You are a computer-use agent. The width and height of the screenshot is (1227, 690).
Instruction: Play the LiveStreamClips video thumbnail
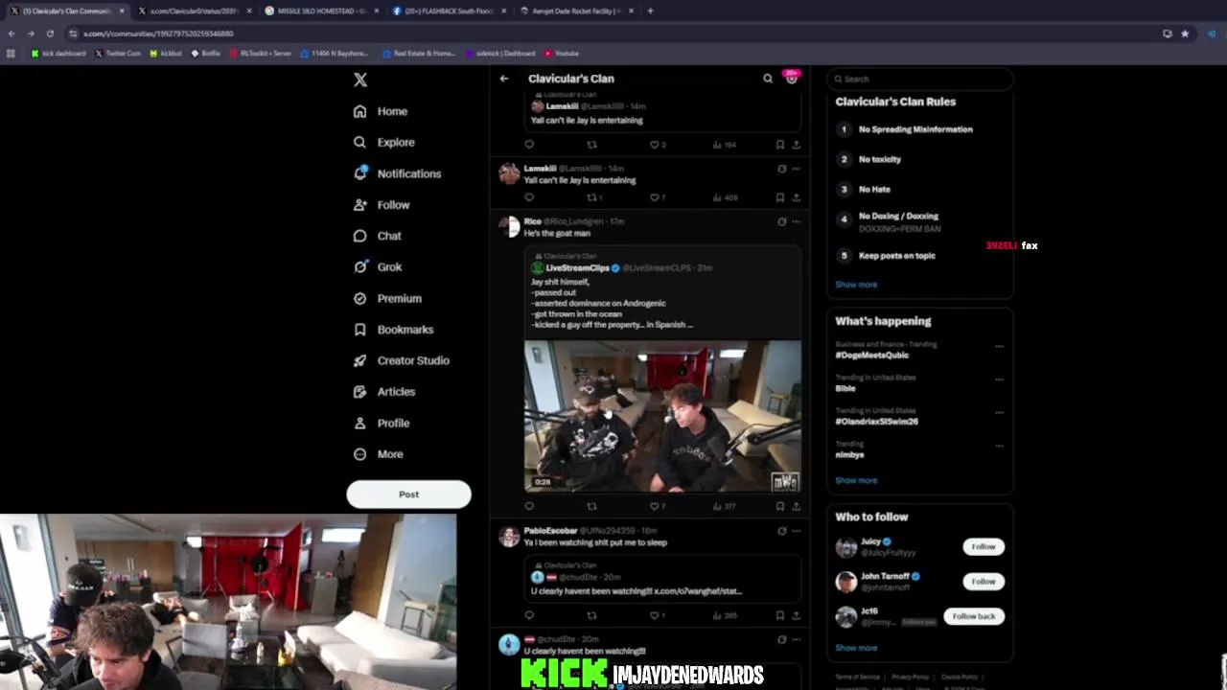pyautogui.click(x=662, y=416)
